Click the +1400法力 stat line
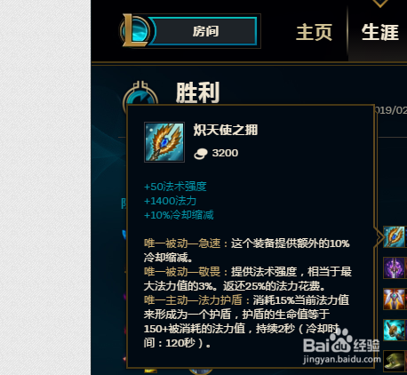 click(170, 201)
